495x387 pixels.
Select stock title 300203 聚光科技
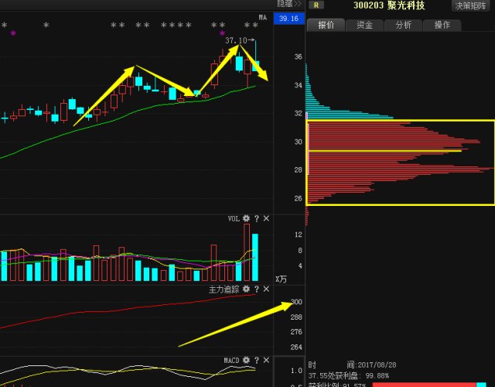pos(389,5)
